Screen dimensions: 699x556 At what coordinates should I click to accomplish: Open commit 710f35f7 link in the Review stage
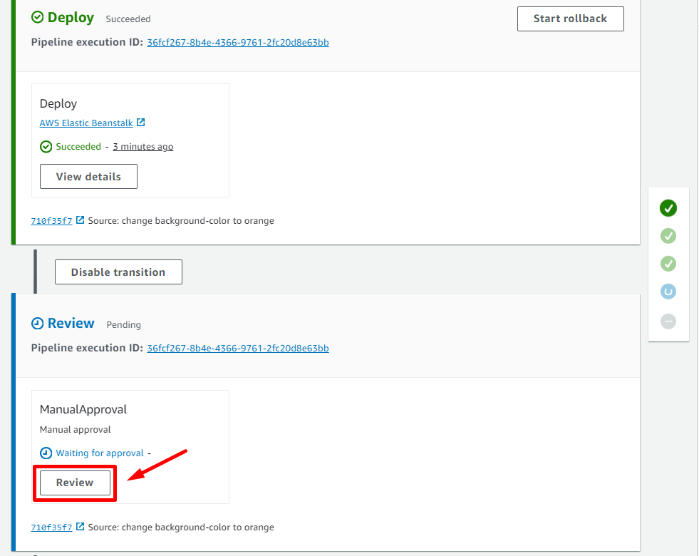51,527
